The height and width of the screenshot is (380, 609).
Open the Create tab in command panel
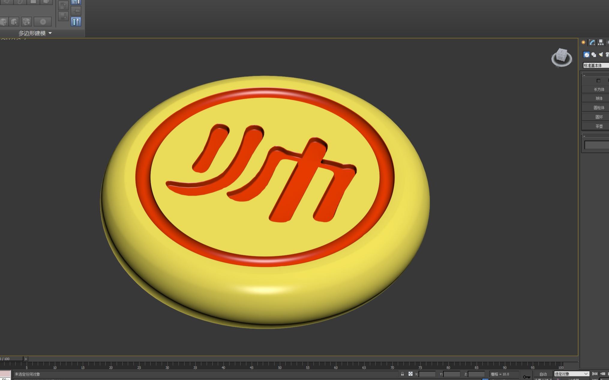[x=583, y=42]
